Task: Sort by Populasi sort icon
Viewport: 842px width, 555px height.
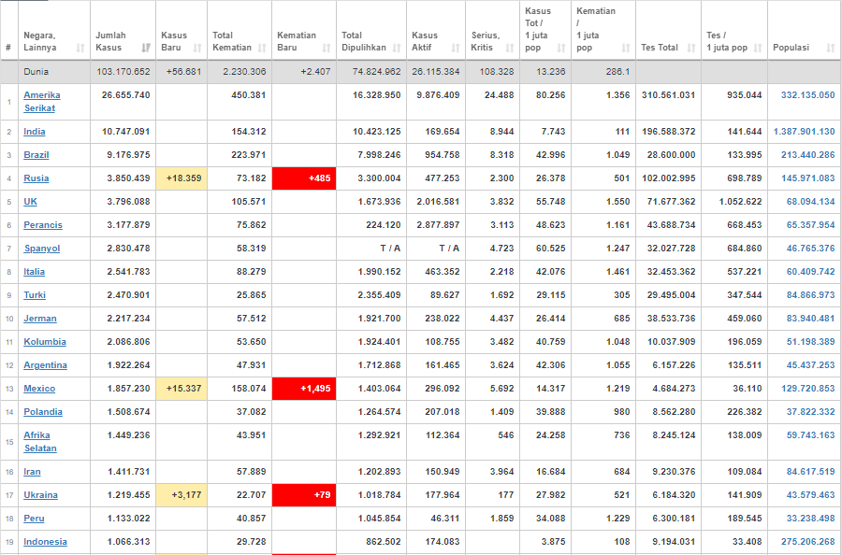Action: [830, 48]
